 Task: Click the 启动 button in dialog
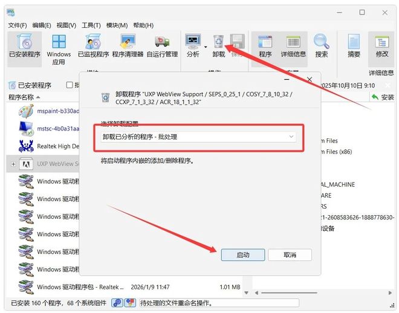pos(243,255)
